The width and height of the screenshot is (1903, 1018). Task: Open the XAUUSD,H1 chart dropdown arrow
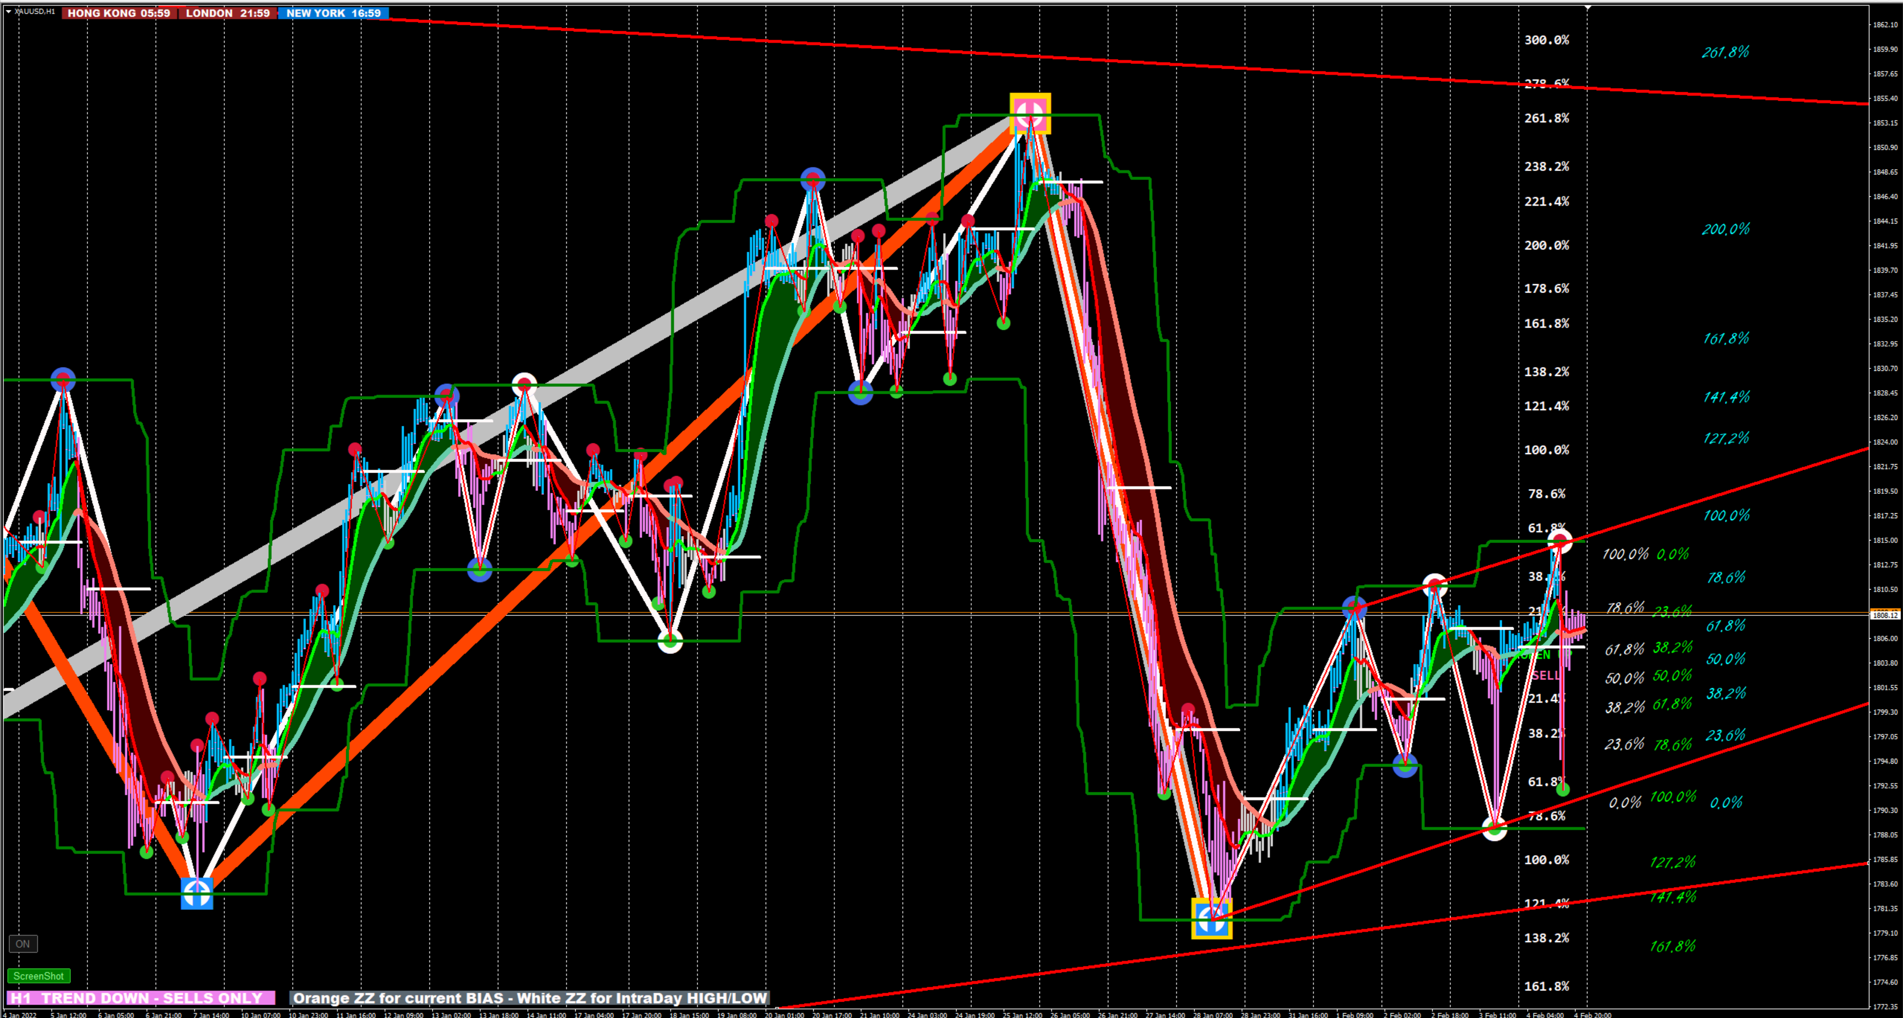pyautogui.click(x=8, y=12)
